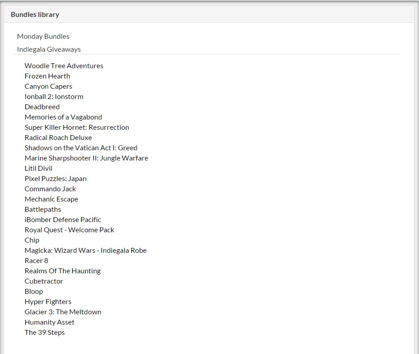This screenshot has height=354, width=419.
Task: Click Ionball 2: Ionstorm
Action: coord(54,97)
